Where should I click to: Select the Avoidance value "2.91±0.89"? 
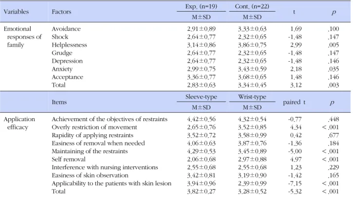coord(201,29)
